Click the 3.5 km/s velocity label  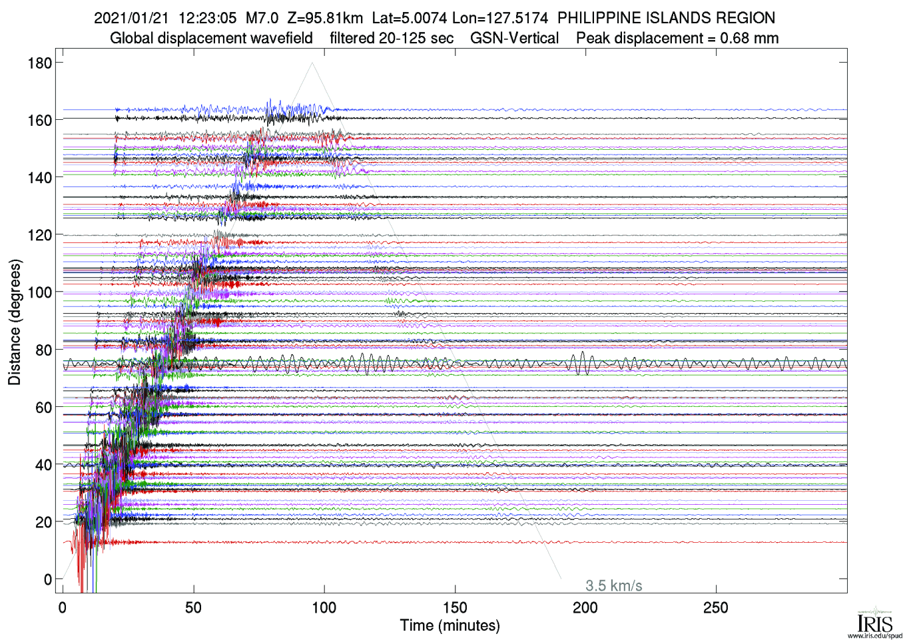pyautogui.click(x=613, y=586)
